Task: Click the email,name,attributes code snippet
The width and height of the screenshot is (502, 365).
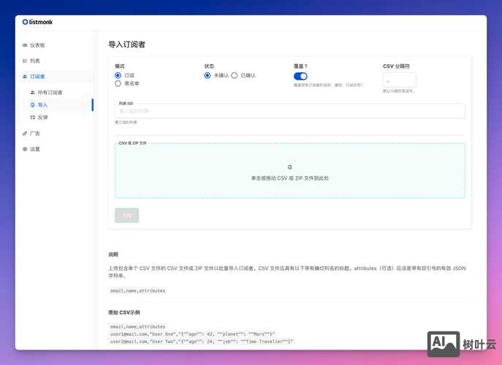Action: (x=137, y=291)
